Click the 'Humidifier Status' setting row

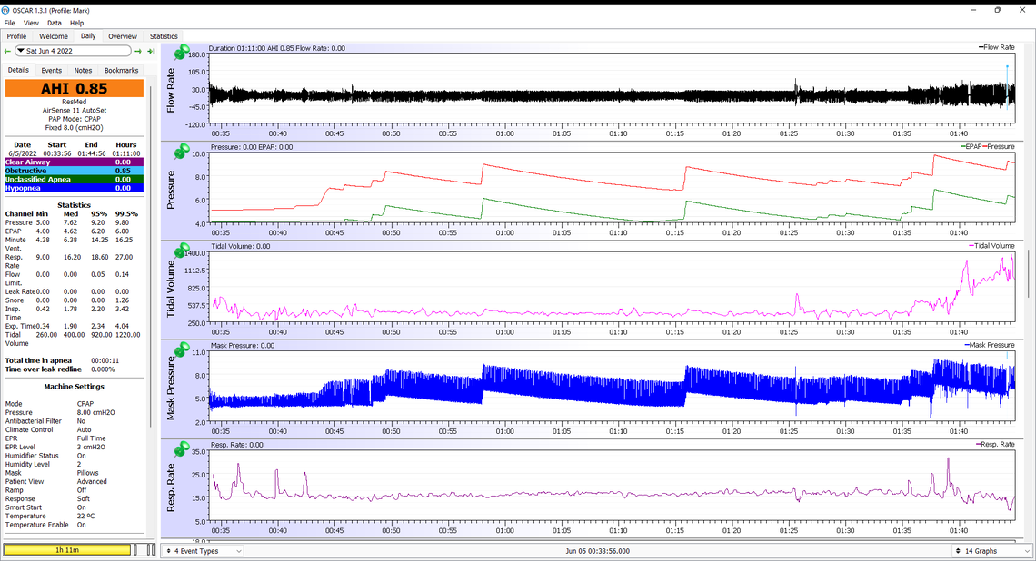74,456
